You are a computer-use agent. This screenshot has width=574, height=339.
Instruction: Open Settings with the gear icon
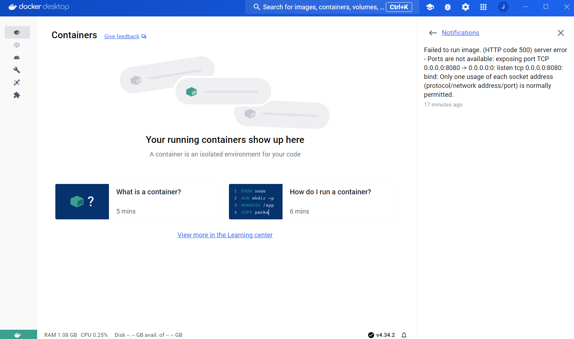pos(465,7)
